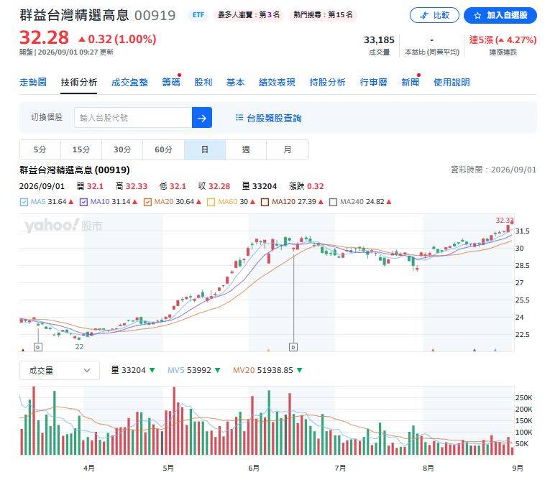Select the 60分 chart interval
550x485 pixels.
(163, 149)
